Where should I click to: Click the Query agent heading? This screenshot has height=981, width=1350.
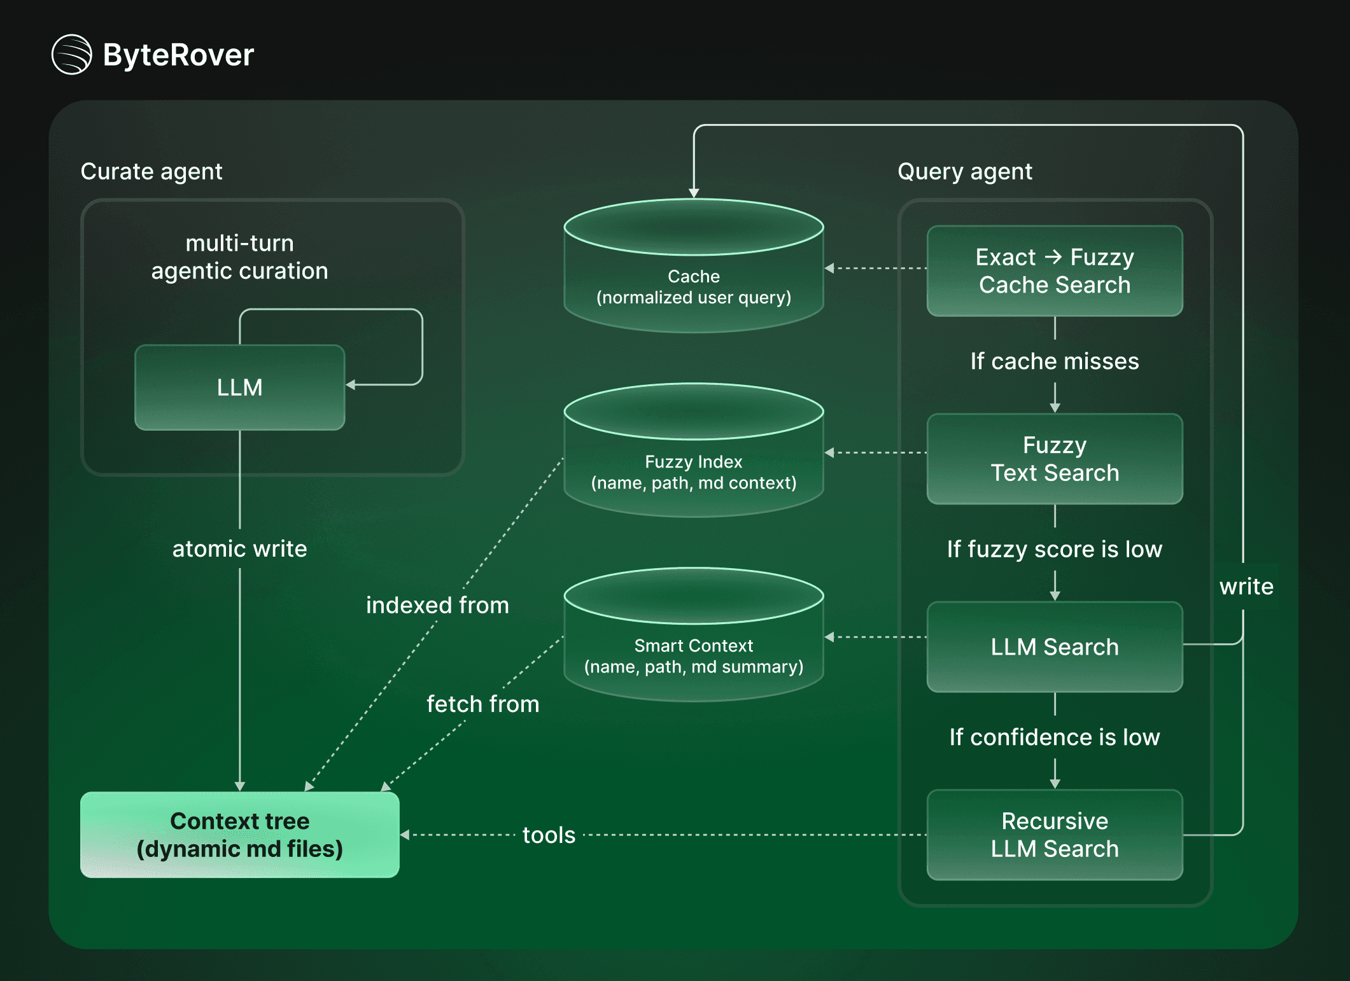tap(964, 171)
